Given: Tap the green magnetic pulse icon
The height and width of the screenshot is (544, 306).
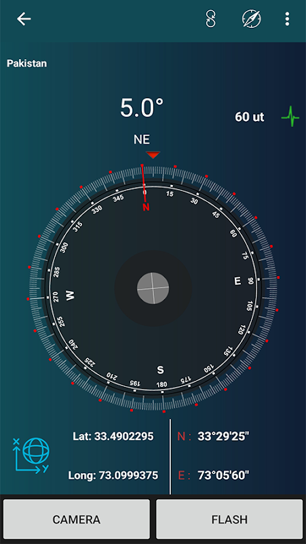Looking at the screenshot, I should tap(290, 117).
